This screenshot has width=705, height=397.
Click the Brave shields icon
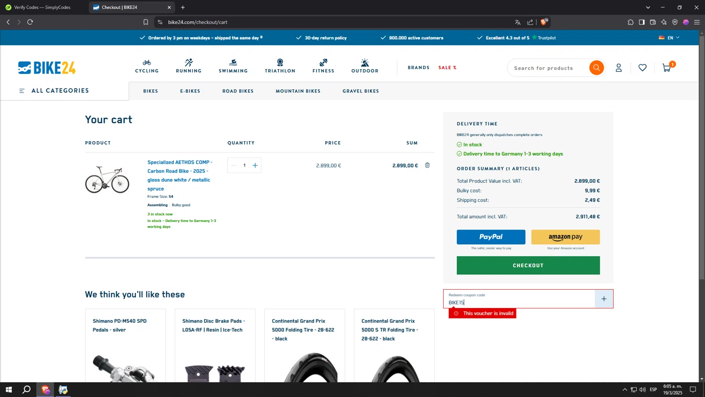coord(544,22)
